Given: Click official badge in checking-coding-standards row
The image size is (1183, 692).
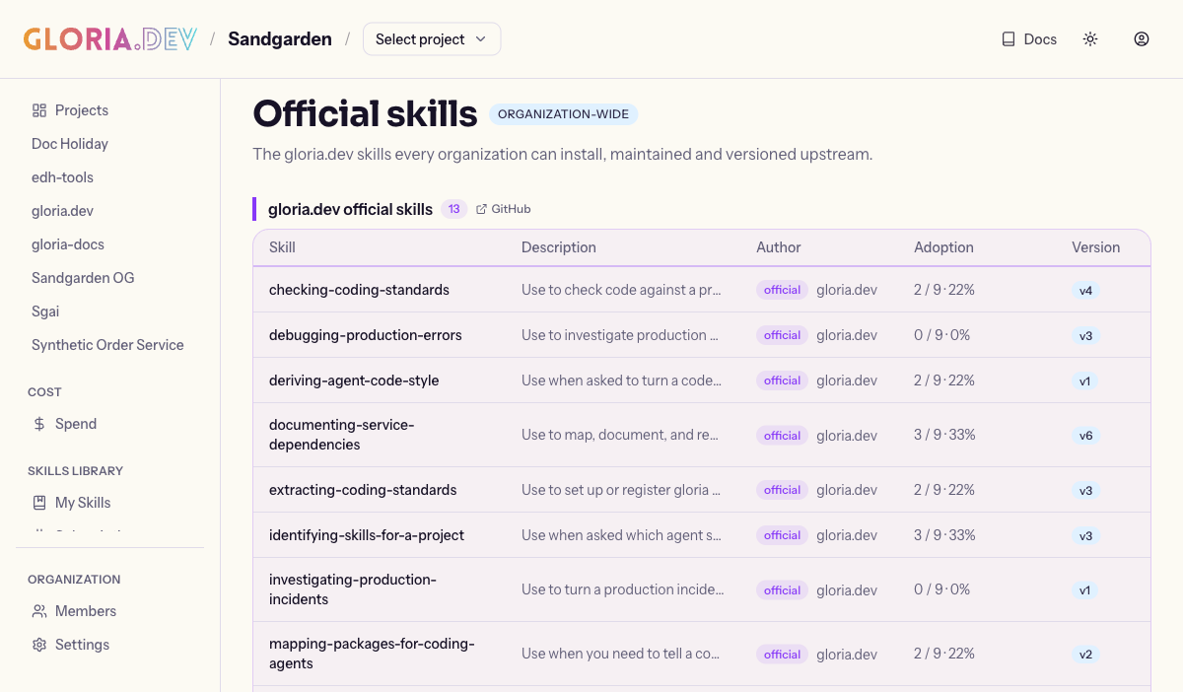Looking at the screenshot, I should point(782,290).
